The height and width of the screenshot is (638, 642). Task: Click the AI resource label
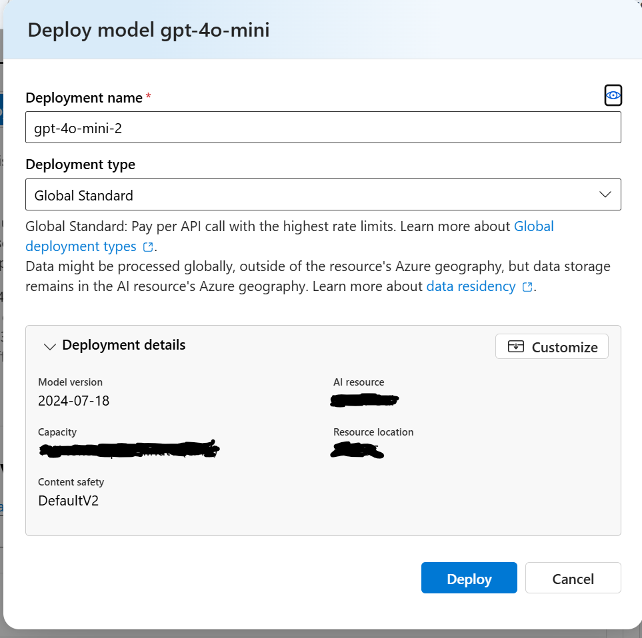pyautogui.click(x=359, y=382)
